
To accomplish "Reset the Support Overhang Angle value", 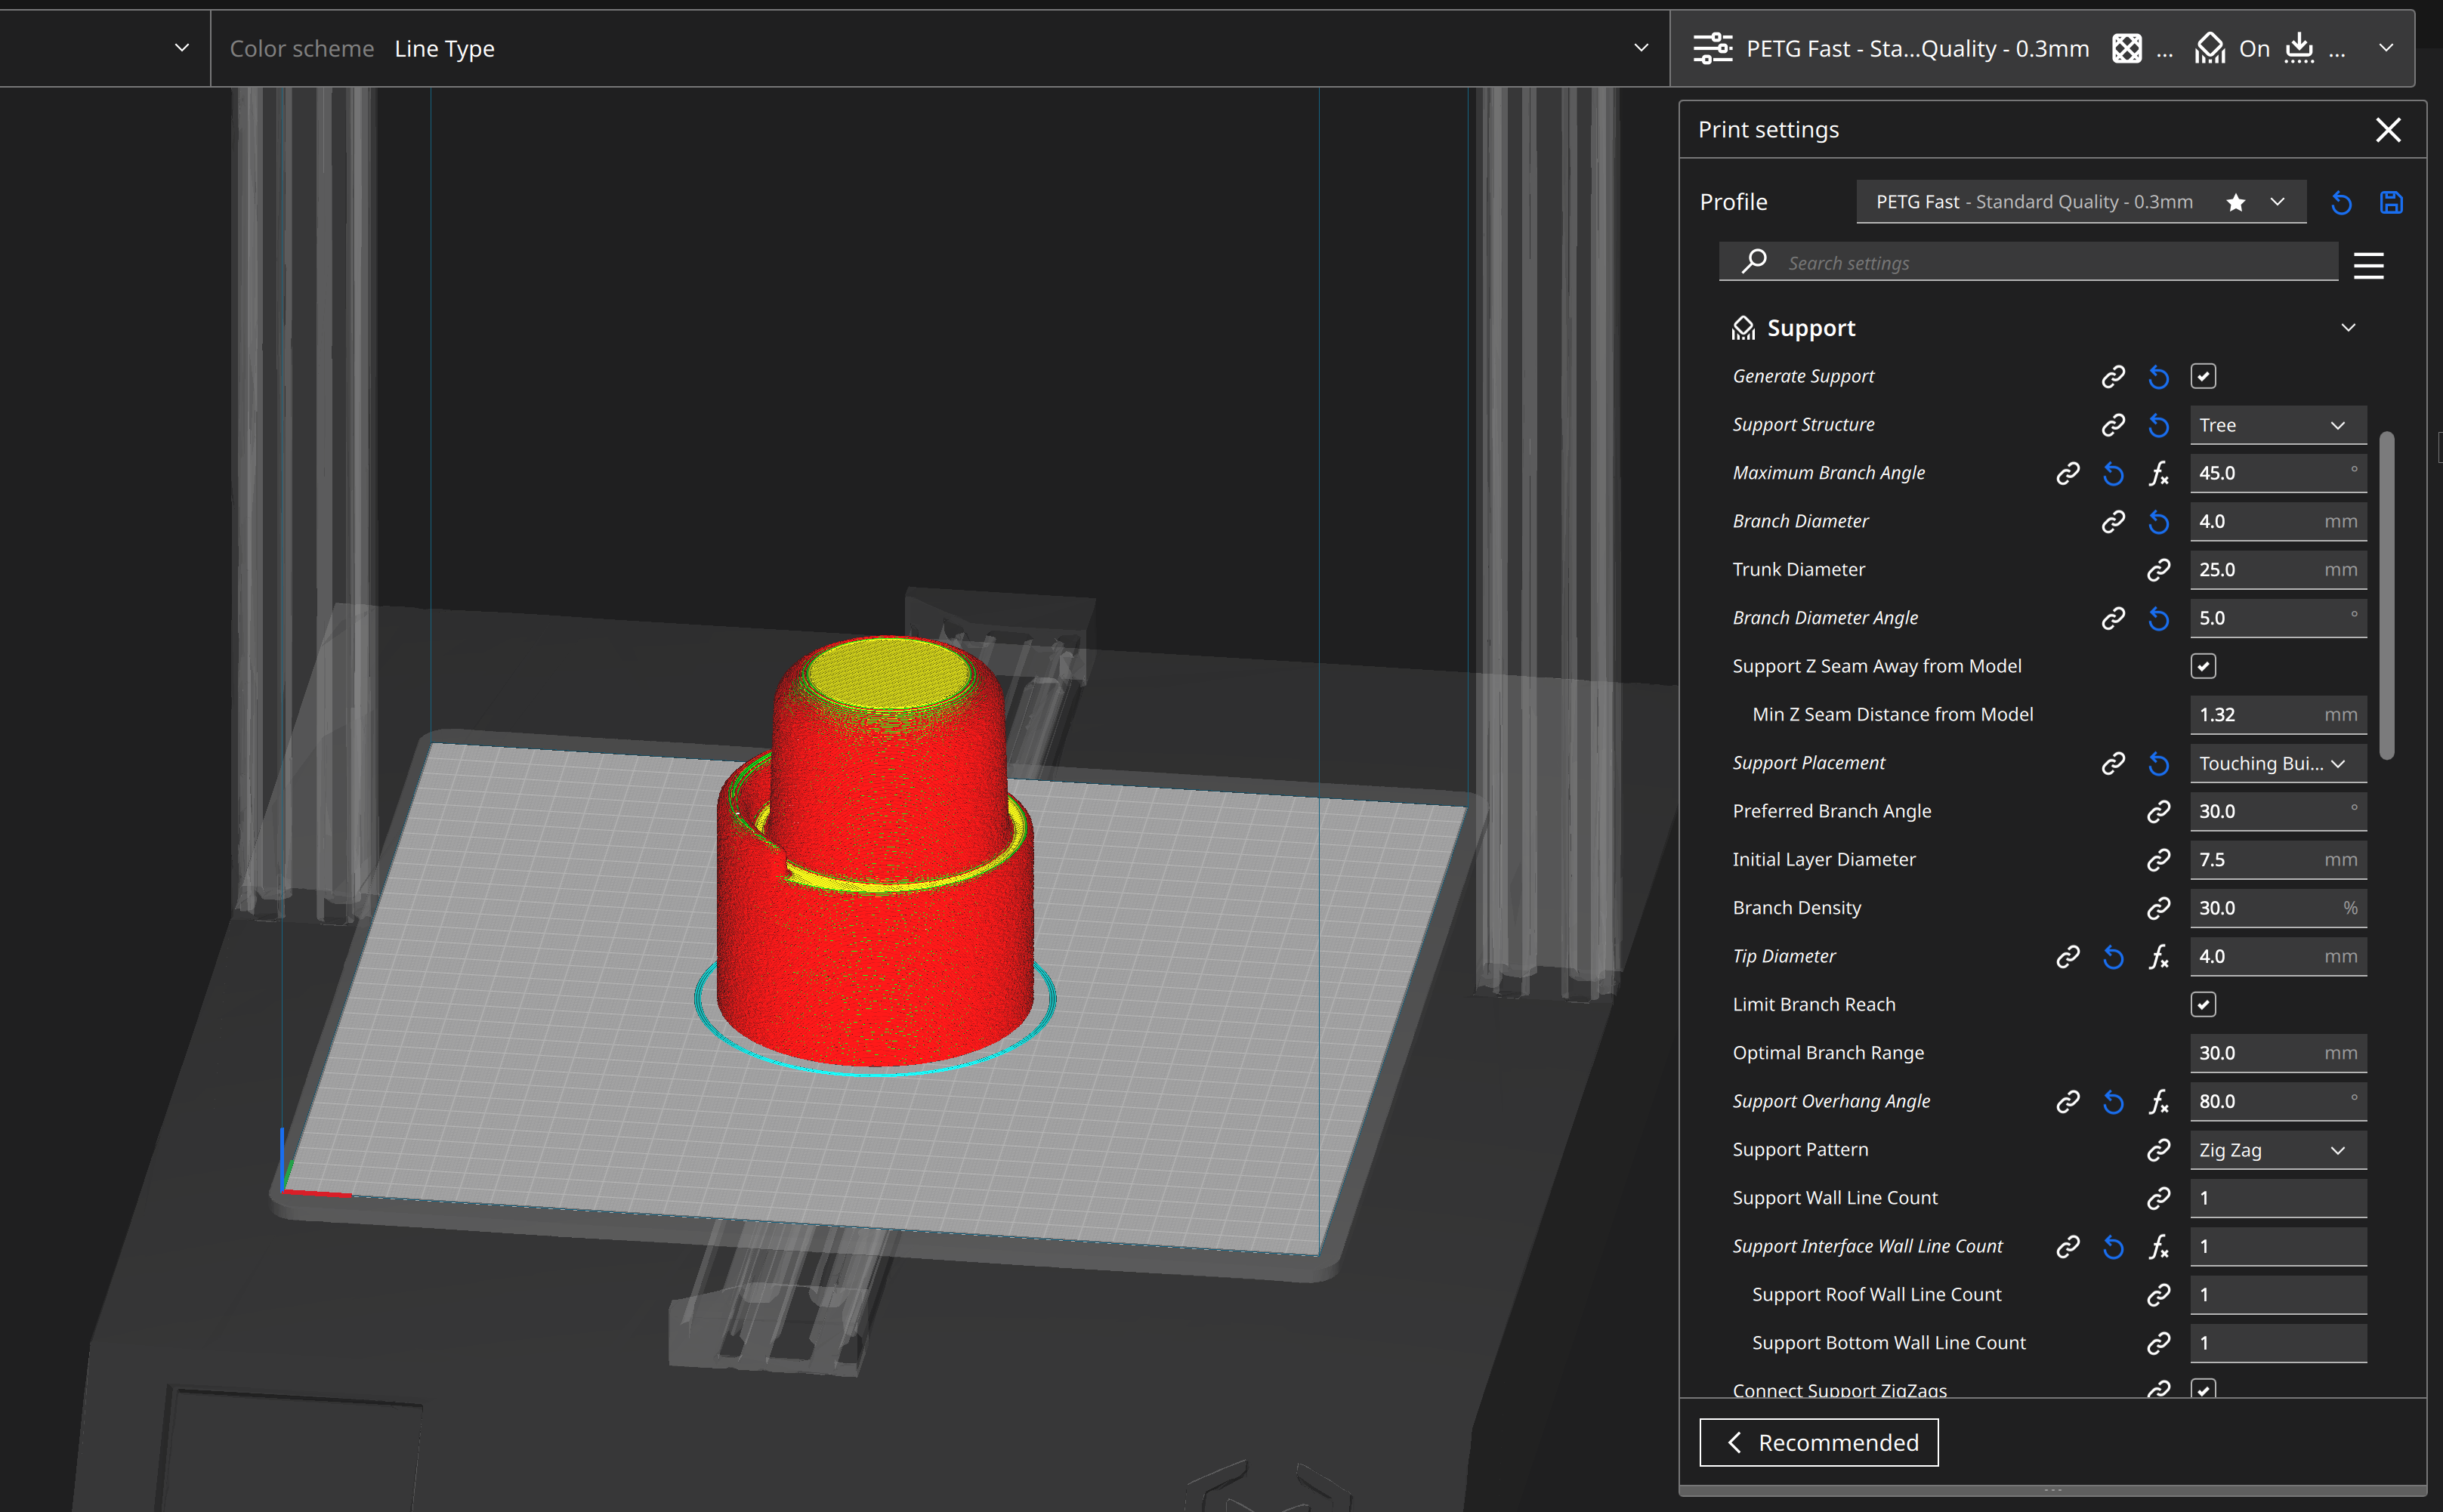I will [x=2113, y=1102].
